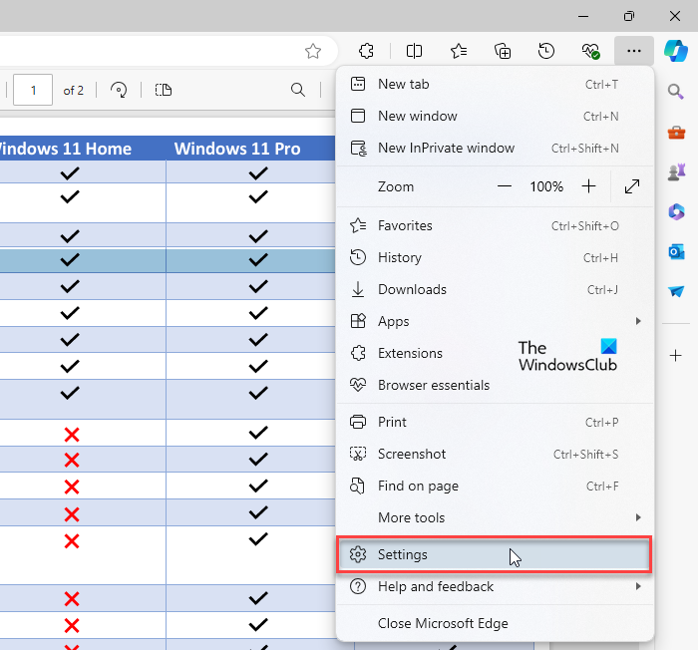This screenshot has width=698, height=650.
Task: Star this page as a favorite
Action: (x=313, y=51)
